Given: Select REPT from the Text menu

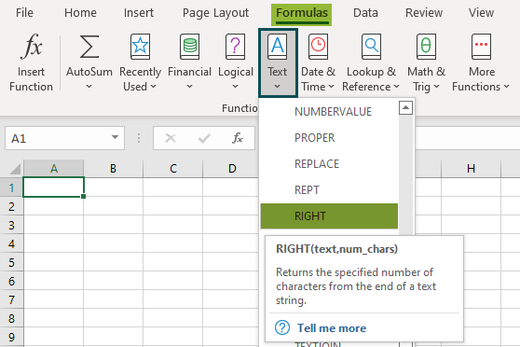Looking at the screenshot, I should [x=329, y=190].
